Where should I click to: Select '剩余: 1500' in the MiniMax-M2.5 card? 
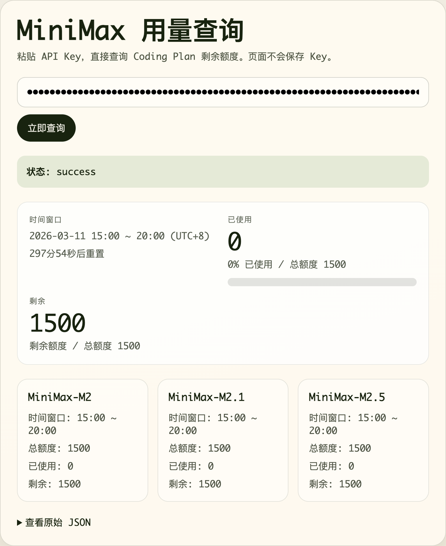click(335, 484)
